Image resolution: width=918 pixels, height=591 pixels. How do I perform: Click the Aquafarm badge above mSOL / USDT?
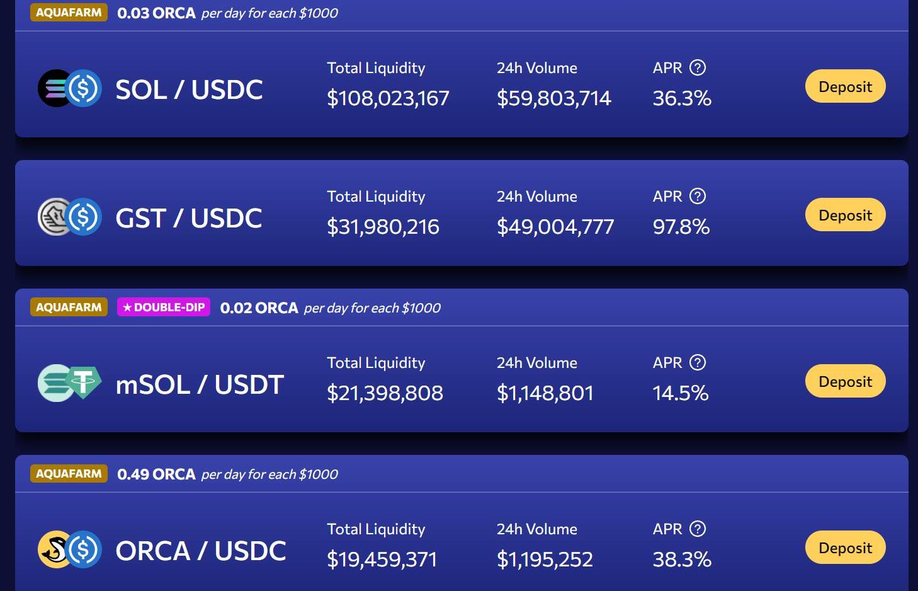point(69,307)
